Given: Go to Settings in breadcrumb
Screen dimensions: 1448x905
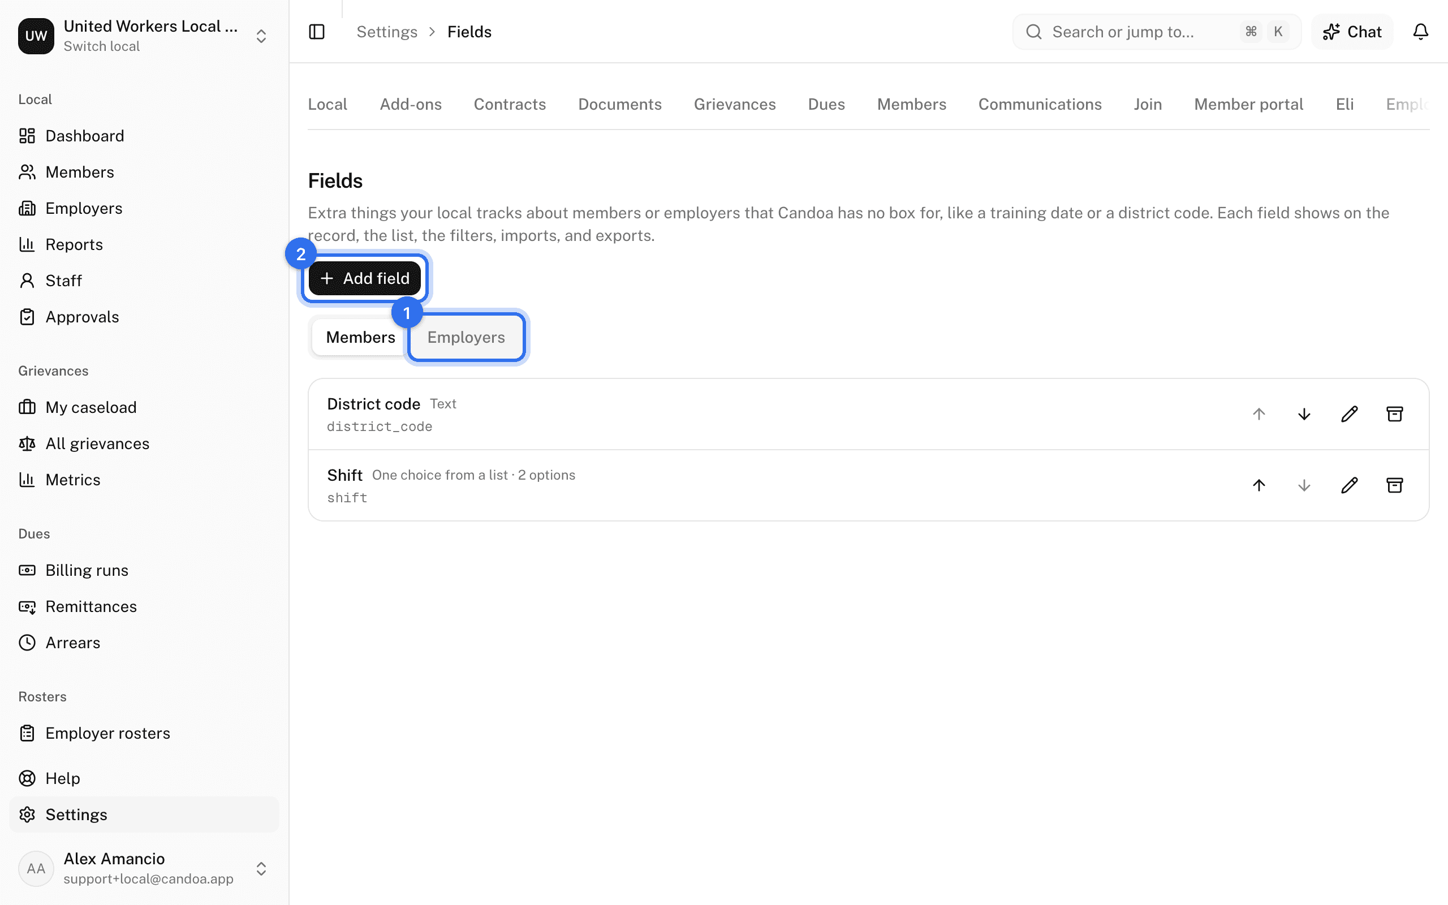Looking at the screenshot, I should tap(386, 32).
